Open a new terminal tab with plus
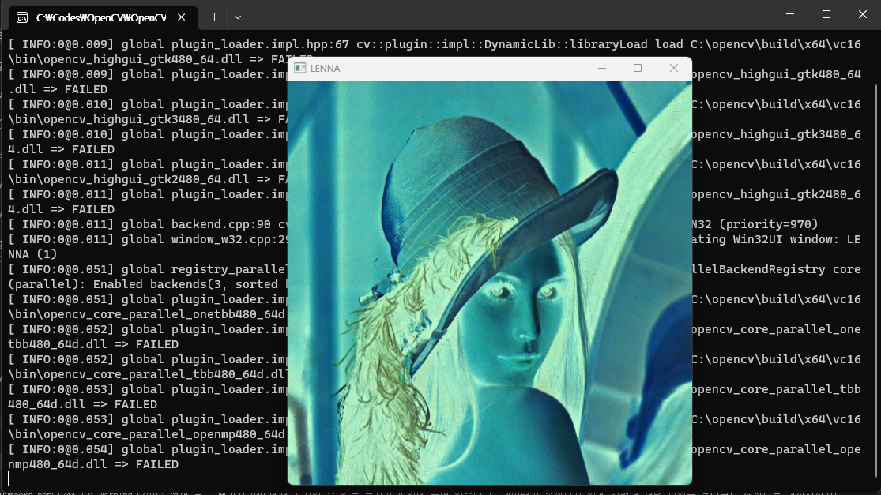 (214, 17)
